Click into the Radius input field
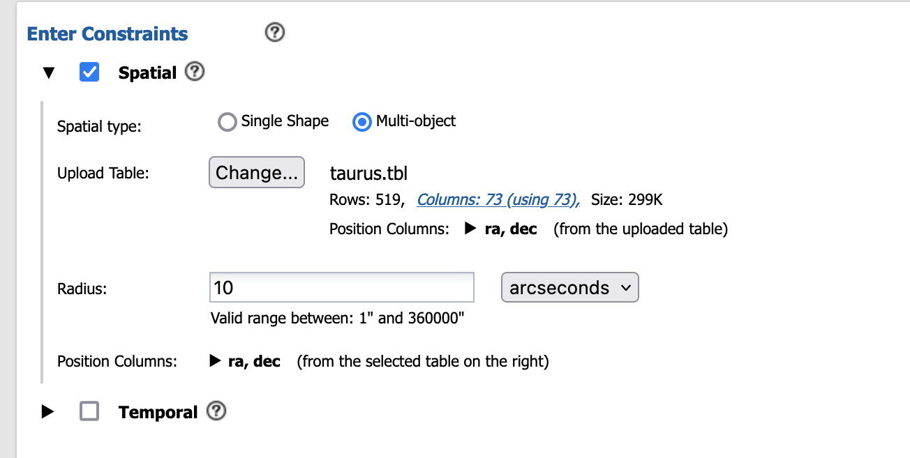 pos(342,287)
